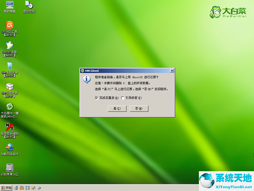Enable the boot repair checkbox
254x191 pixels.
point(123,98)
